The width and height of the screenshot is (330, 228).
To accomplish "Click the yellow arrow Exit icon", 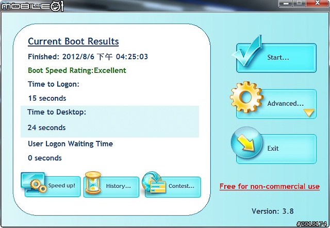I will pyautogui.click(x=246, y=142).
